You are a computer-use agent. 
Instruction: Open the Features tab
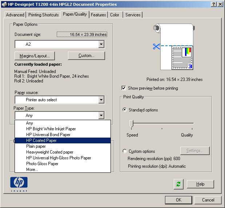(99, 15)
